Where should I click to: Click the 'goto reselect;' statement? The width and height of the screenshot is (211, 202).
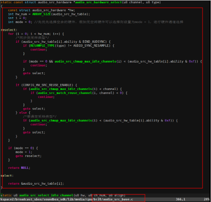[x=29, y=156]
